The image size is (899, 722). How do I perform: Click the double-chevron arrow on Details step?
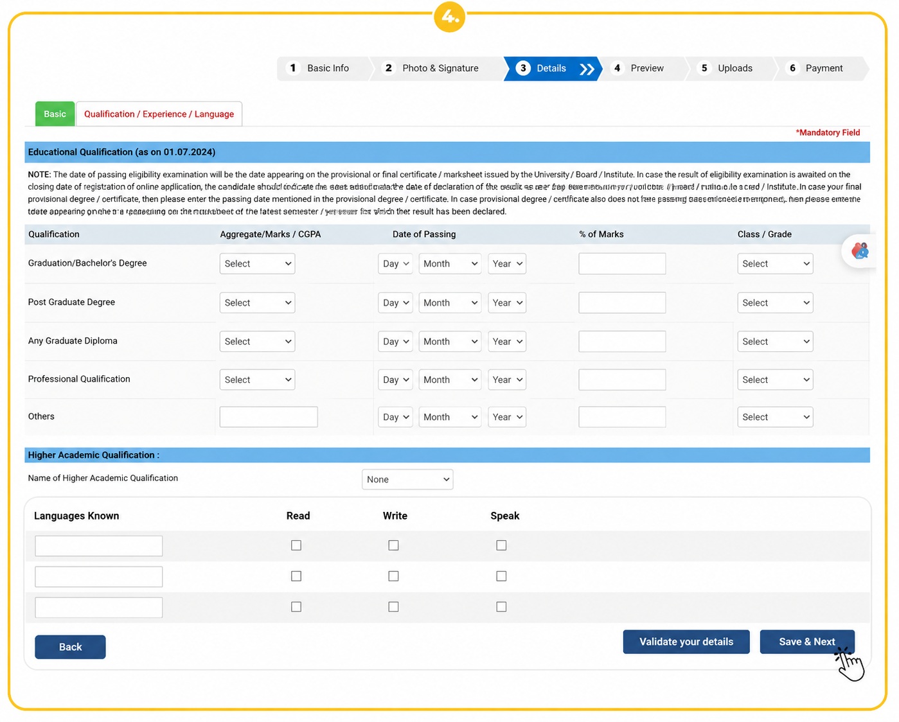tap(587, 69)
